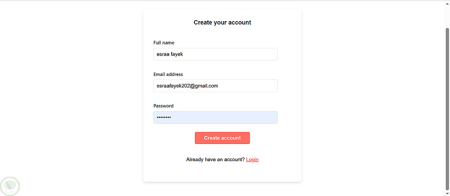Click the "Create your account" heading
450x196 pixels.
click(222, 22)
